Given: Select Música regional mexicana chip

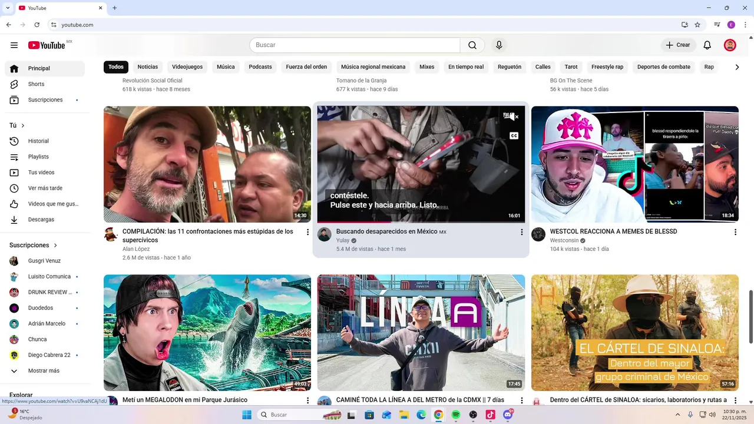Looking at the screenshot, I should pyautogui.click(x=373, y=67).
